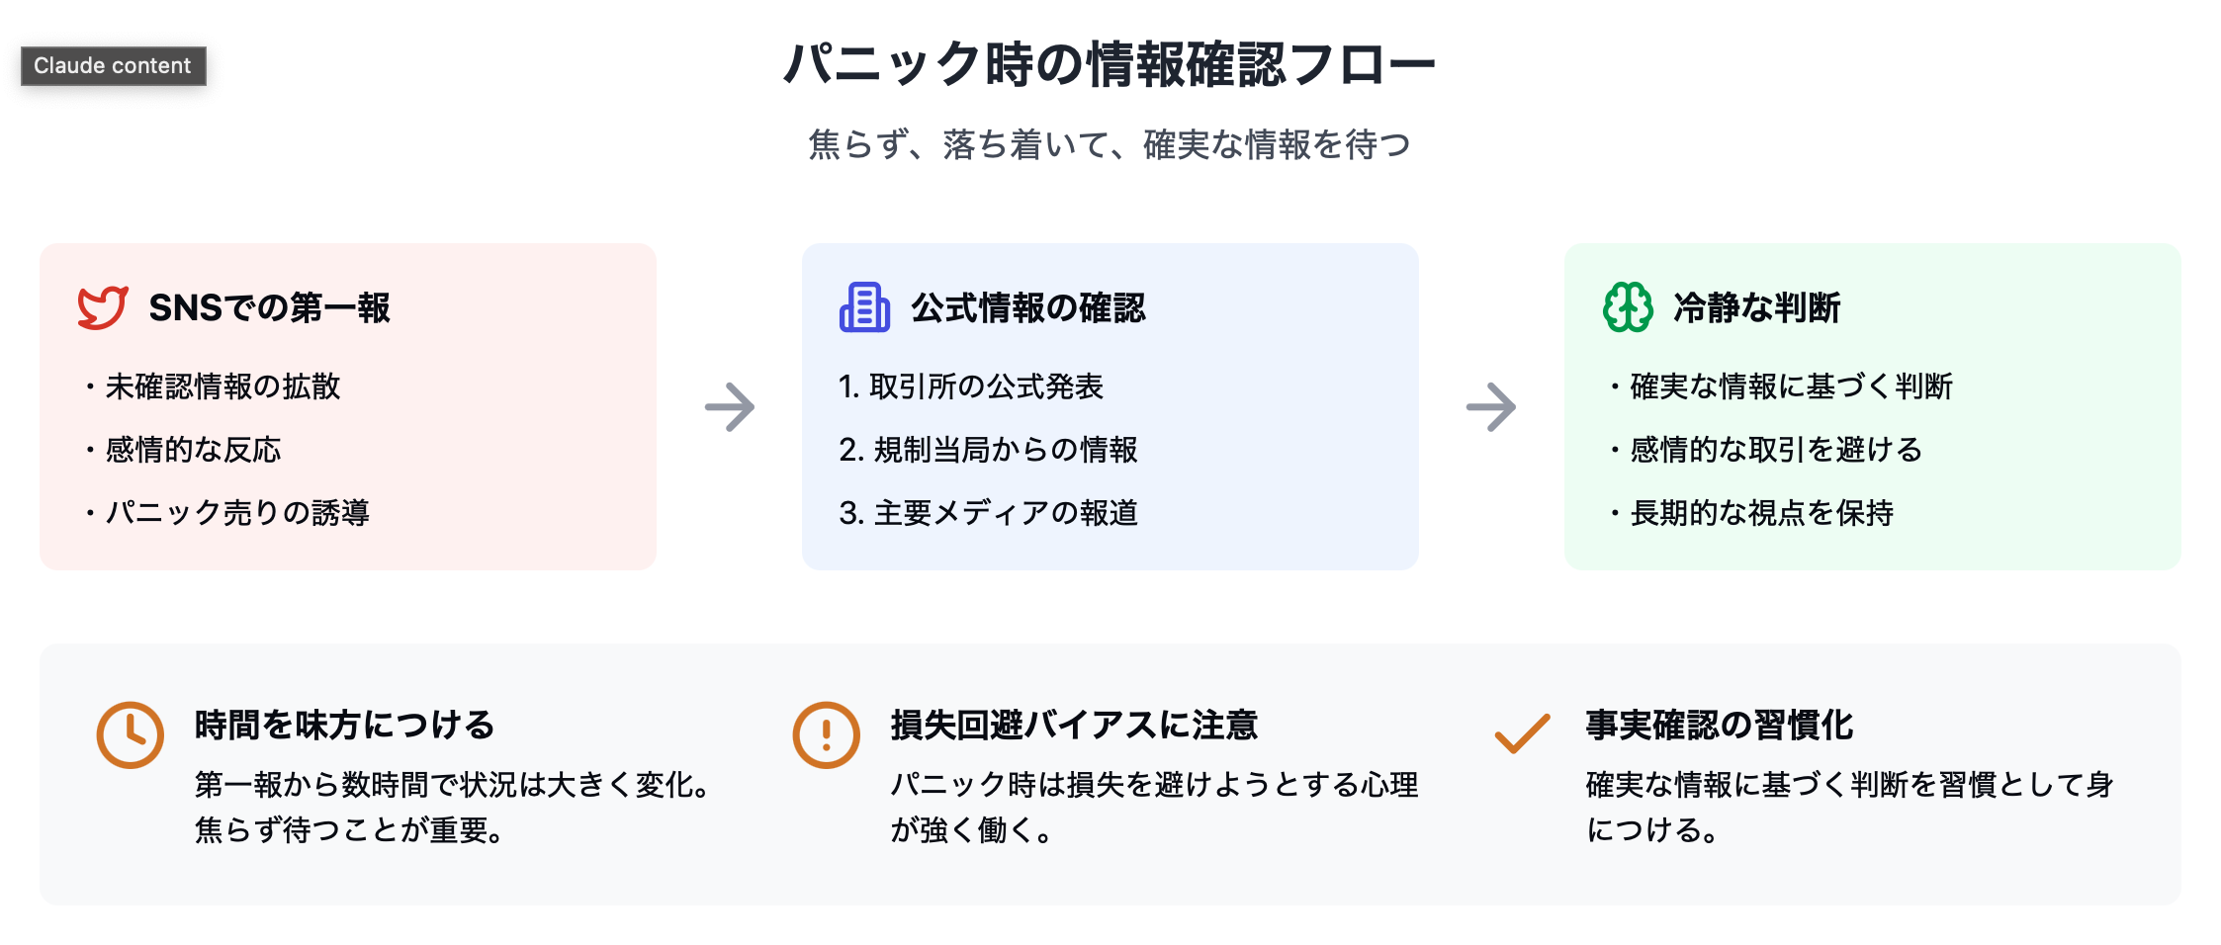Click the orange clock icon
Viewport: 2221px width, 945px height.
click(130, 734)
